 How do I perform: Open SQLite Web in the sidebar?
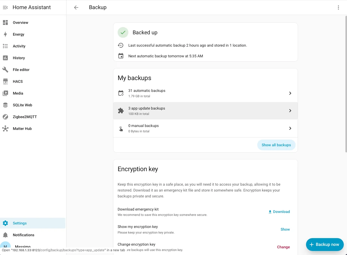(x=33, y=105)
